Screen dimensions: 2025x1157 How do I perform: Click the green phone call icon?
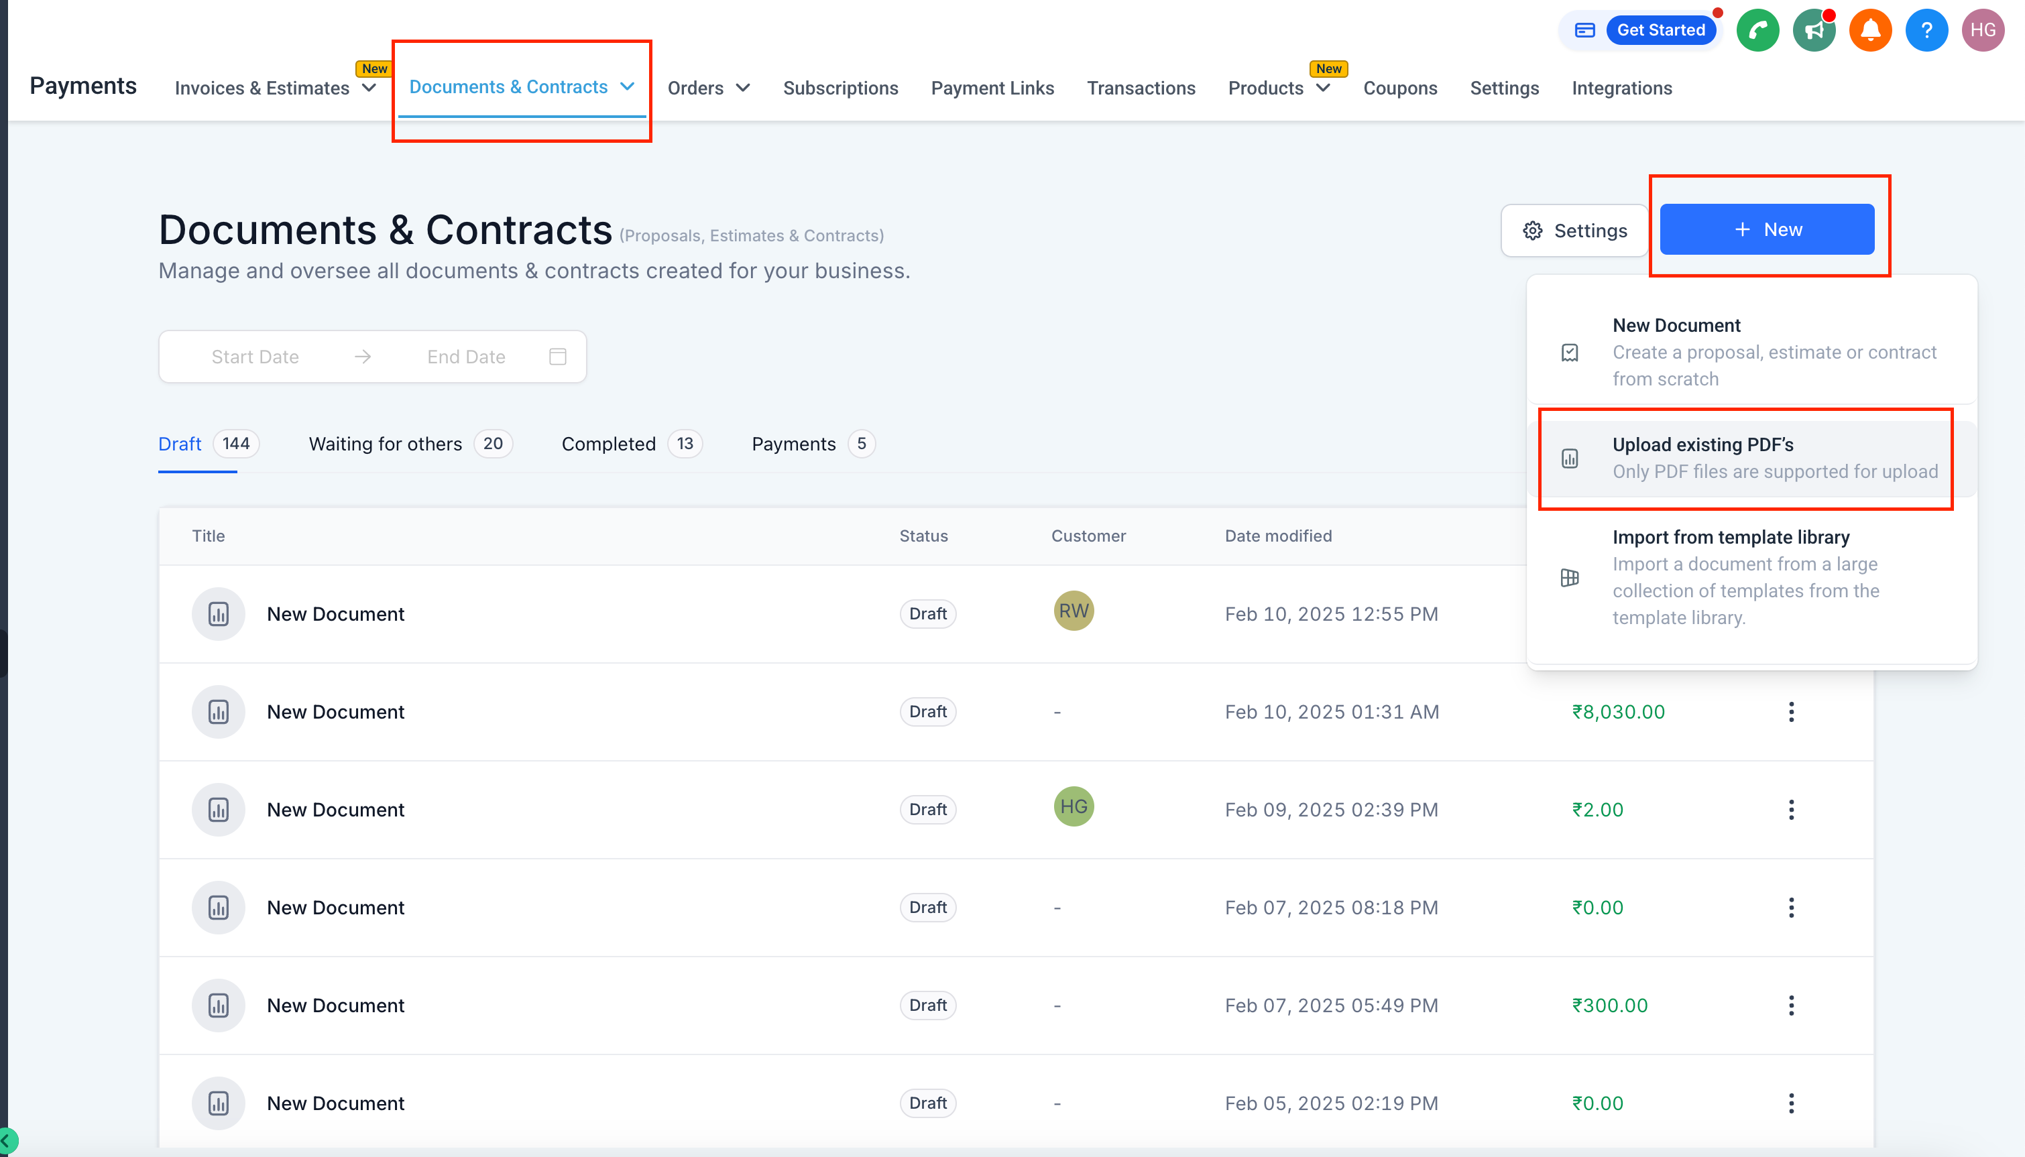point(1757,30)
